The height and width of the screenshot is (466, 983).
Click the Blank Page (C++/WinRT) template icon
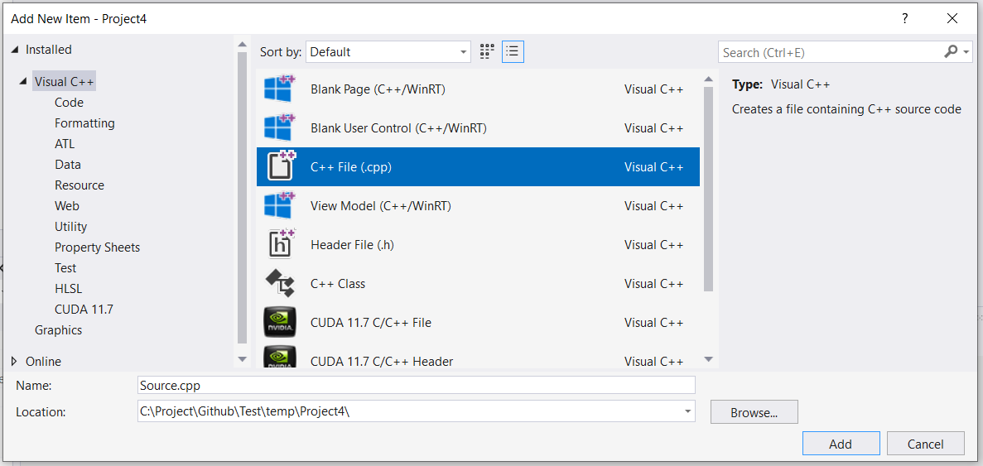click(280, 89)
